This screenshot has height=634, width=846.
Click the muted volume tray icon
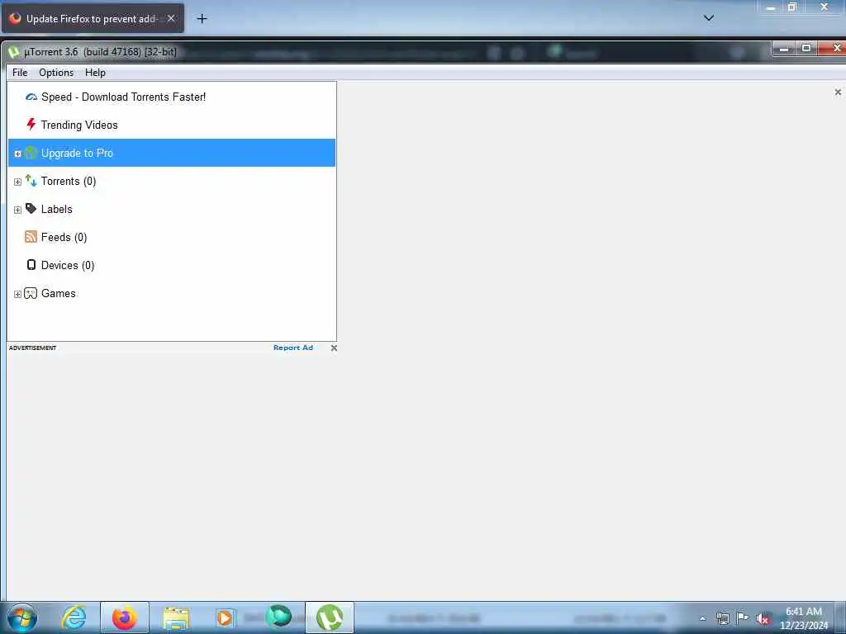[763, 619]
